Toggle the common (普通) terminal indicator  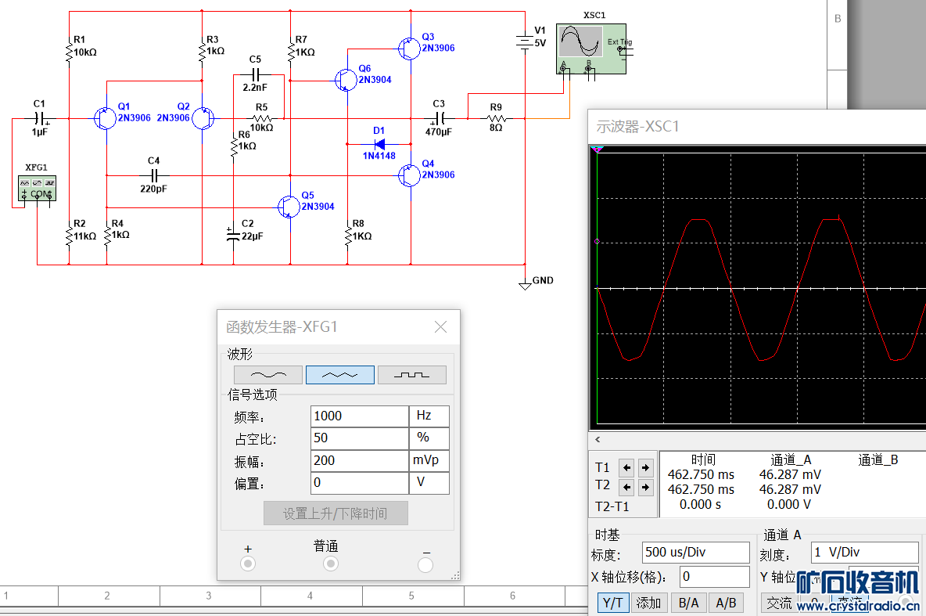click(x=331, y=564)
